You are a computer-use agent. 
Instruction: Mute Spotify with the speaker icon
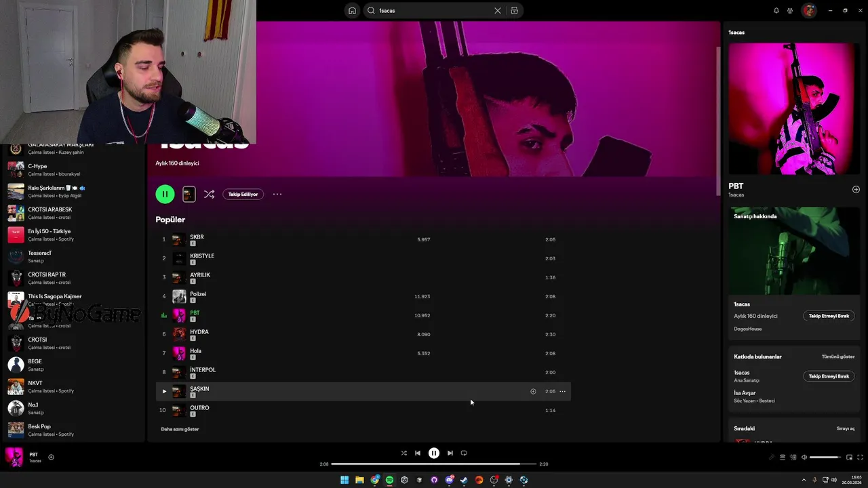coord(804,457)
